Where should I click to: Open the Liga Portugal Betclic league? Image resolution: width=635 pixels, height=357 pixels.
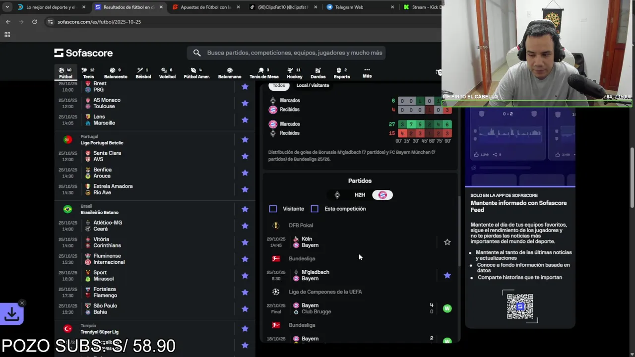(x=102, y=143)
